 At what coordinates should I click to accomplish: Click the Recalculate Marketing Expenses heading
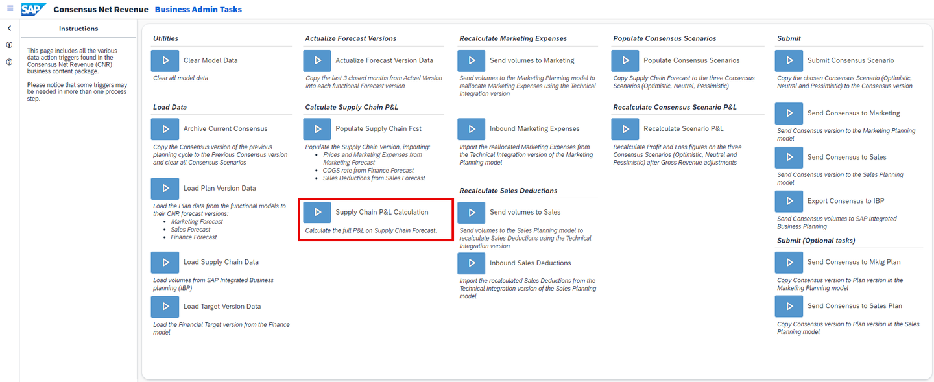(513, 39)
